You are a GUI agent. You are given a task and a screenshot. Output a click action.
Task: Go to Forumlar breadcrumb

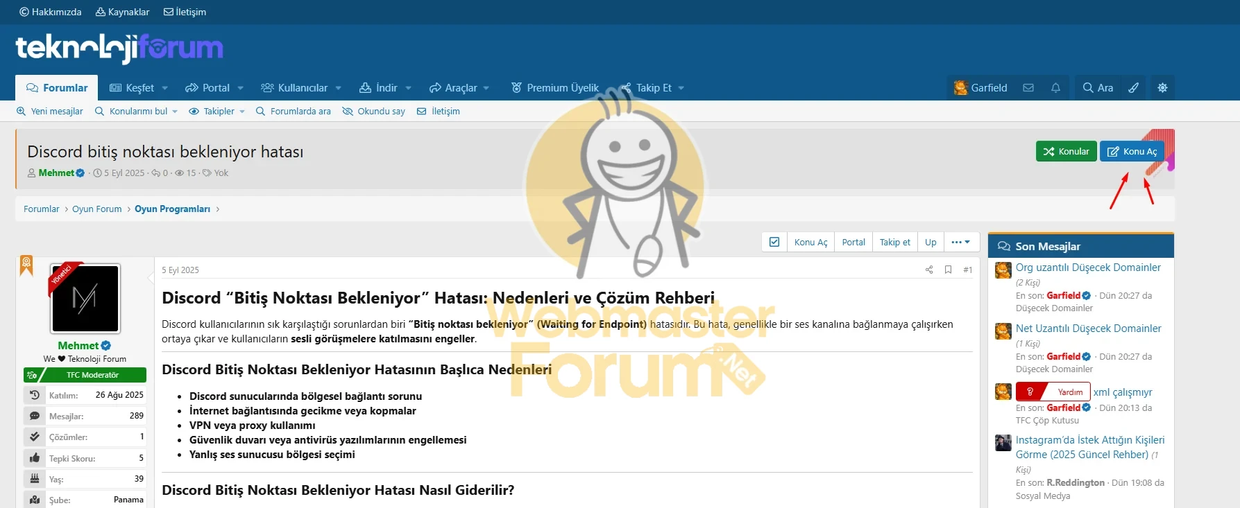[42, 209]
